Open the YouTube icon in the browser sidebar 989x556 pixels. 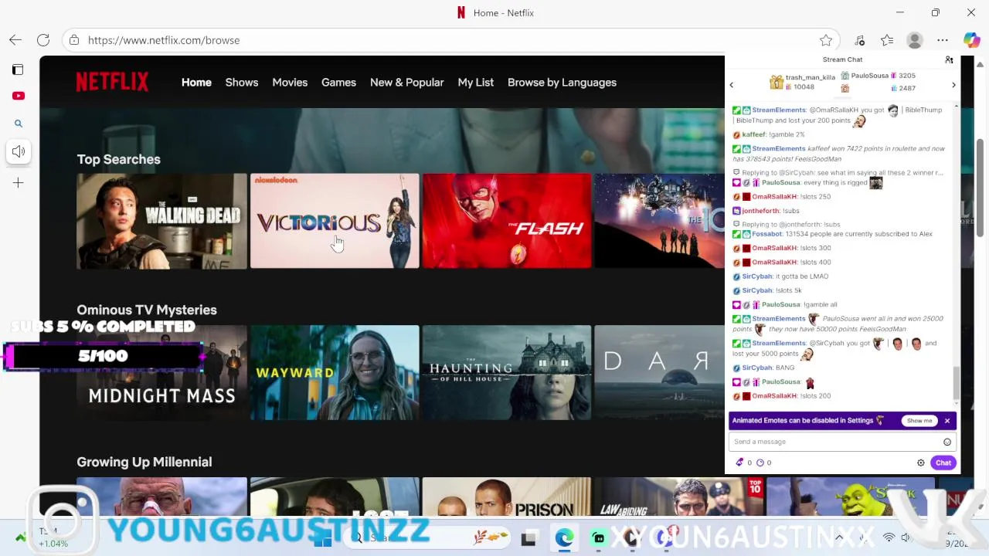click(x=19, y=96)
